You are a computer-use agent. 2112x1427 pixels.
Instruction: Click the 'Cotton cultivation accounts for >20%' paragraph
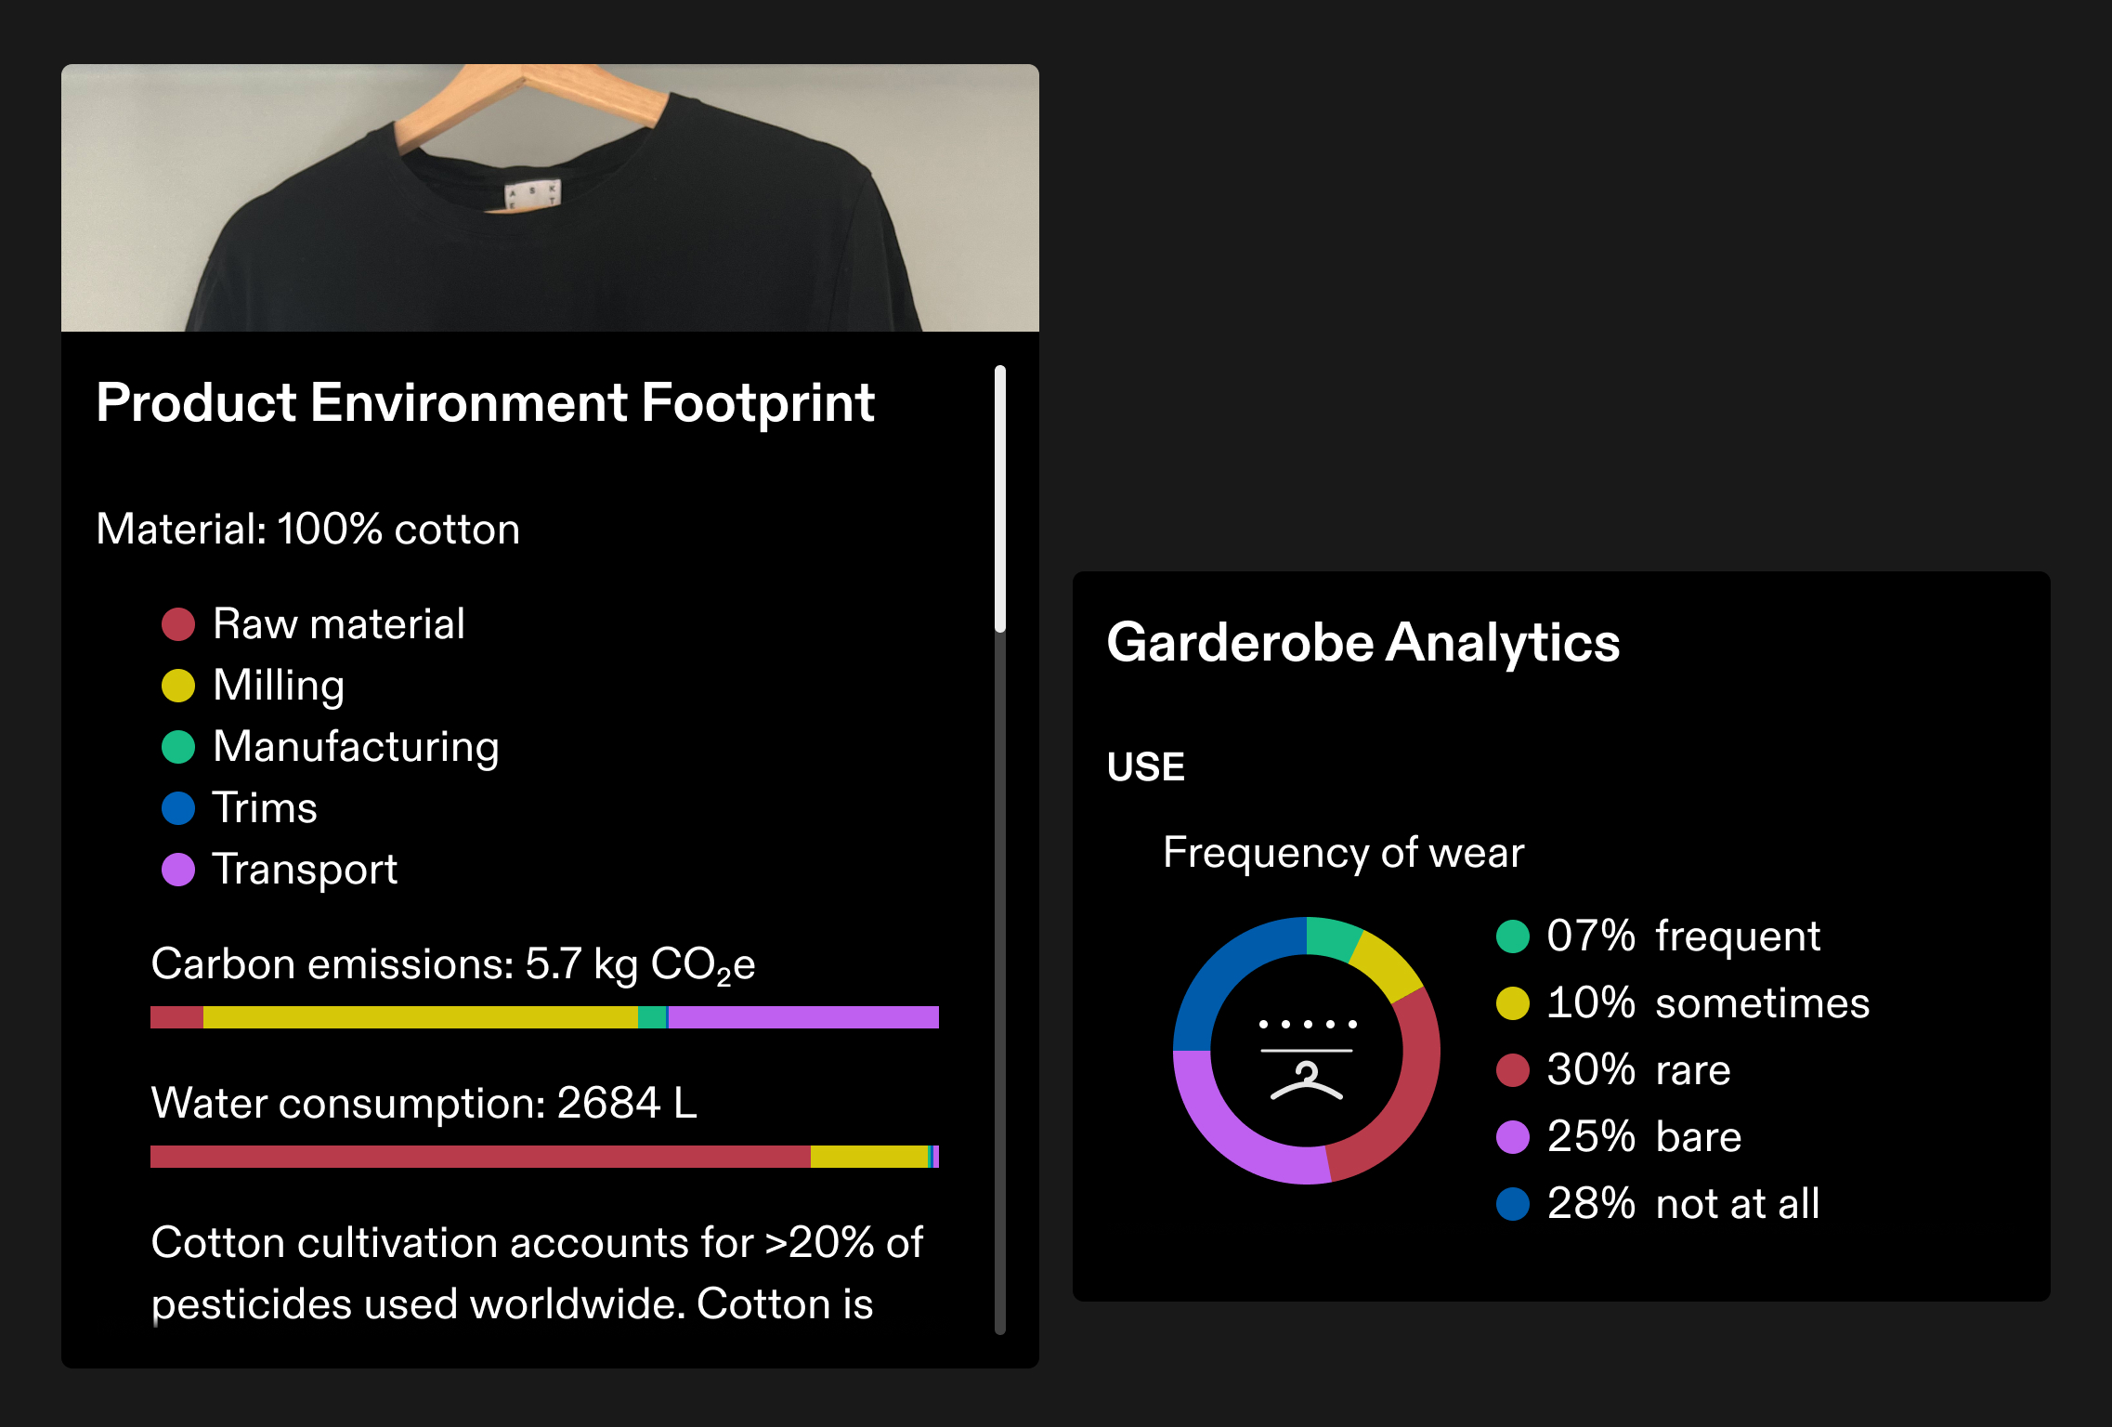coord(537,1274)
